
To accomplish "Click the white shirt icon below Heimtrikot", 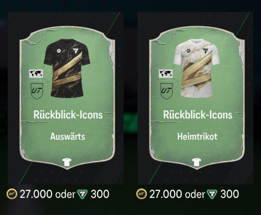I will (197, 162).
